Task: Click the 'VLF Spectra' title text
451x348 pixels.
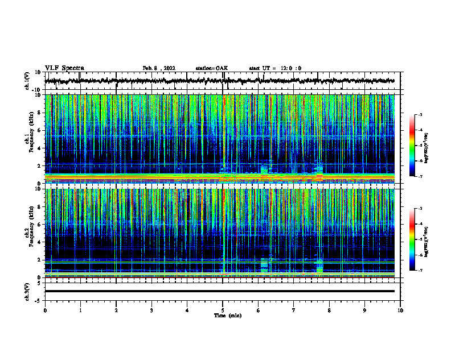Action: 64,68
